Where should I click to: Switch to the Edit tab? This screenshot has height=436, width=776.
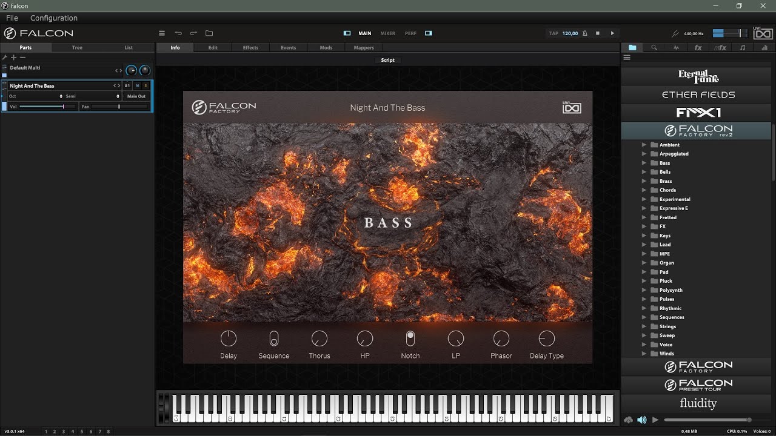[213, 47]
